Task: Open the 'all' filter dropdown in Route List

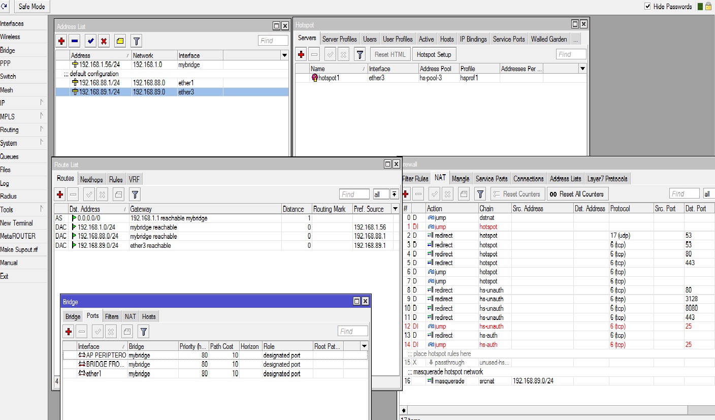Action: point(394,194)
